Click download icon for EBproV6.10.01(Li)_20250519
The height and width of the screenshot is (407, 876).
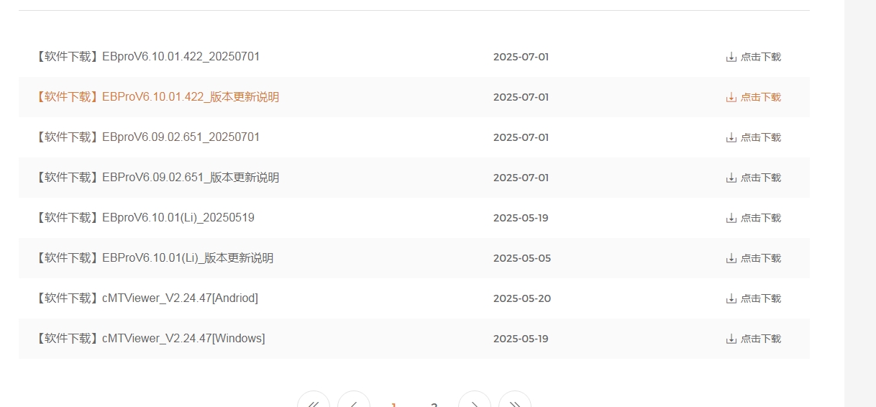click(731, 218)
